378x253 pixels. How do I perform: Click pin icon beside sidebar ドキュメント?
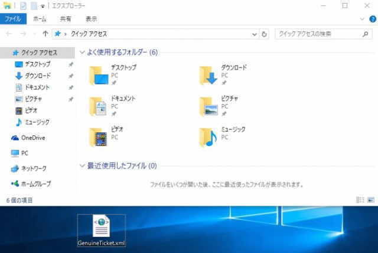point(71,87)
